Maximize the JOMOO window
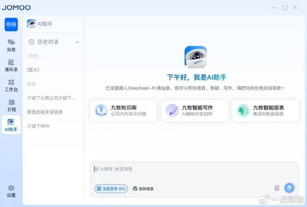307x207 pixels. click(x=285, y=7)
